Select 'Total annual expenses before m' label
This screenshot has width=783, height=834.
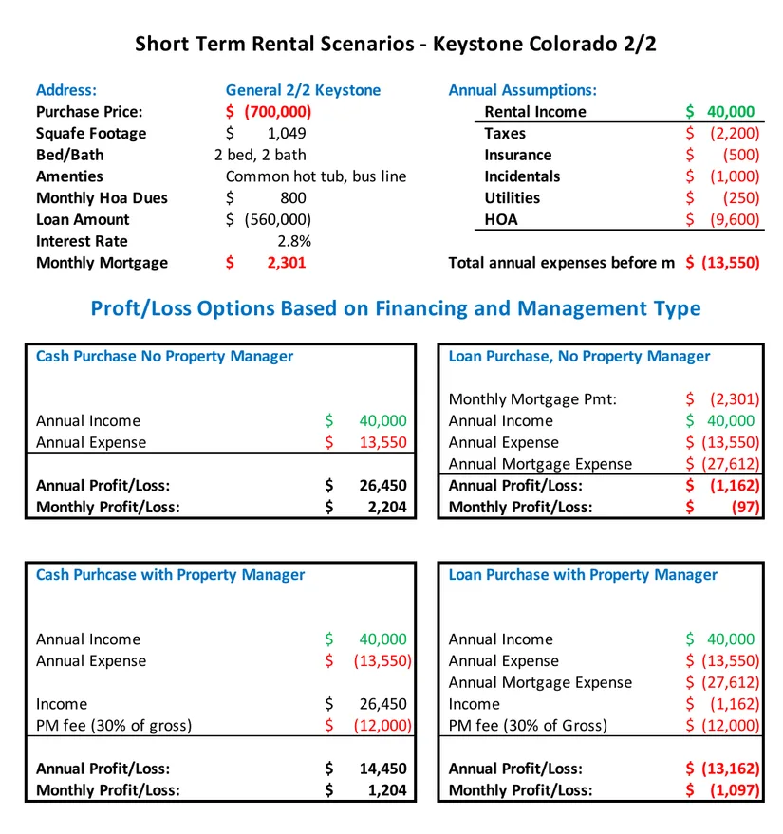click(x=561, y=263)
